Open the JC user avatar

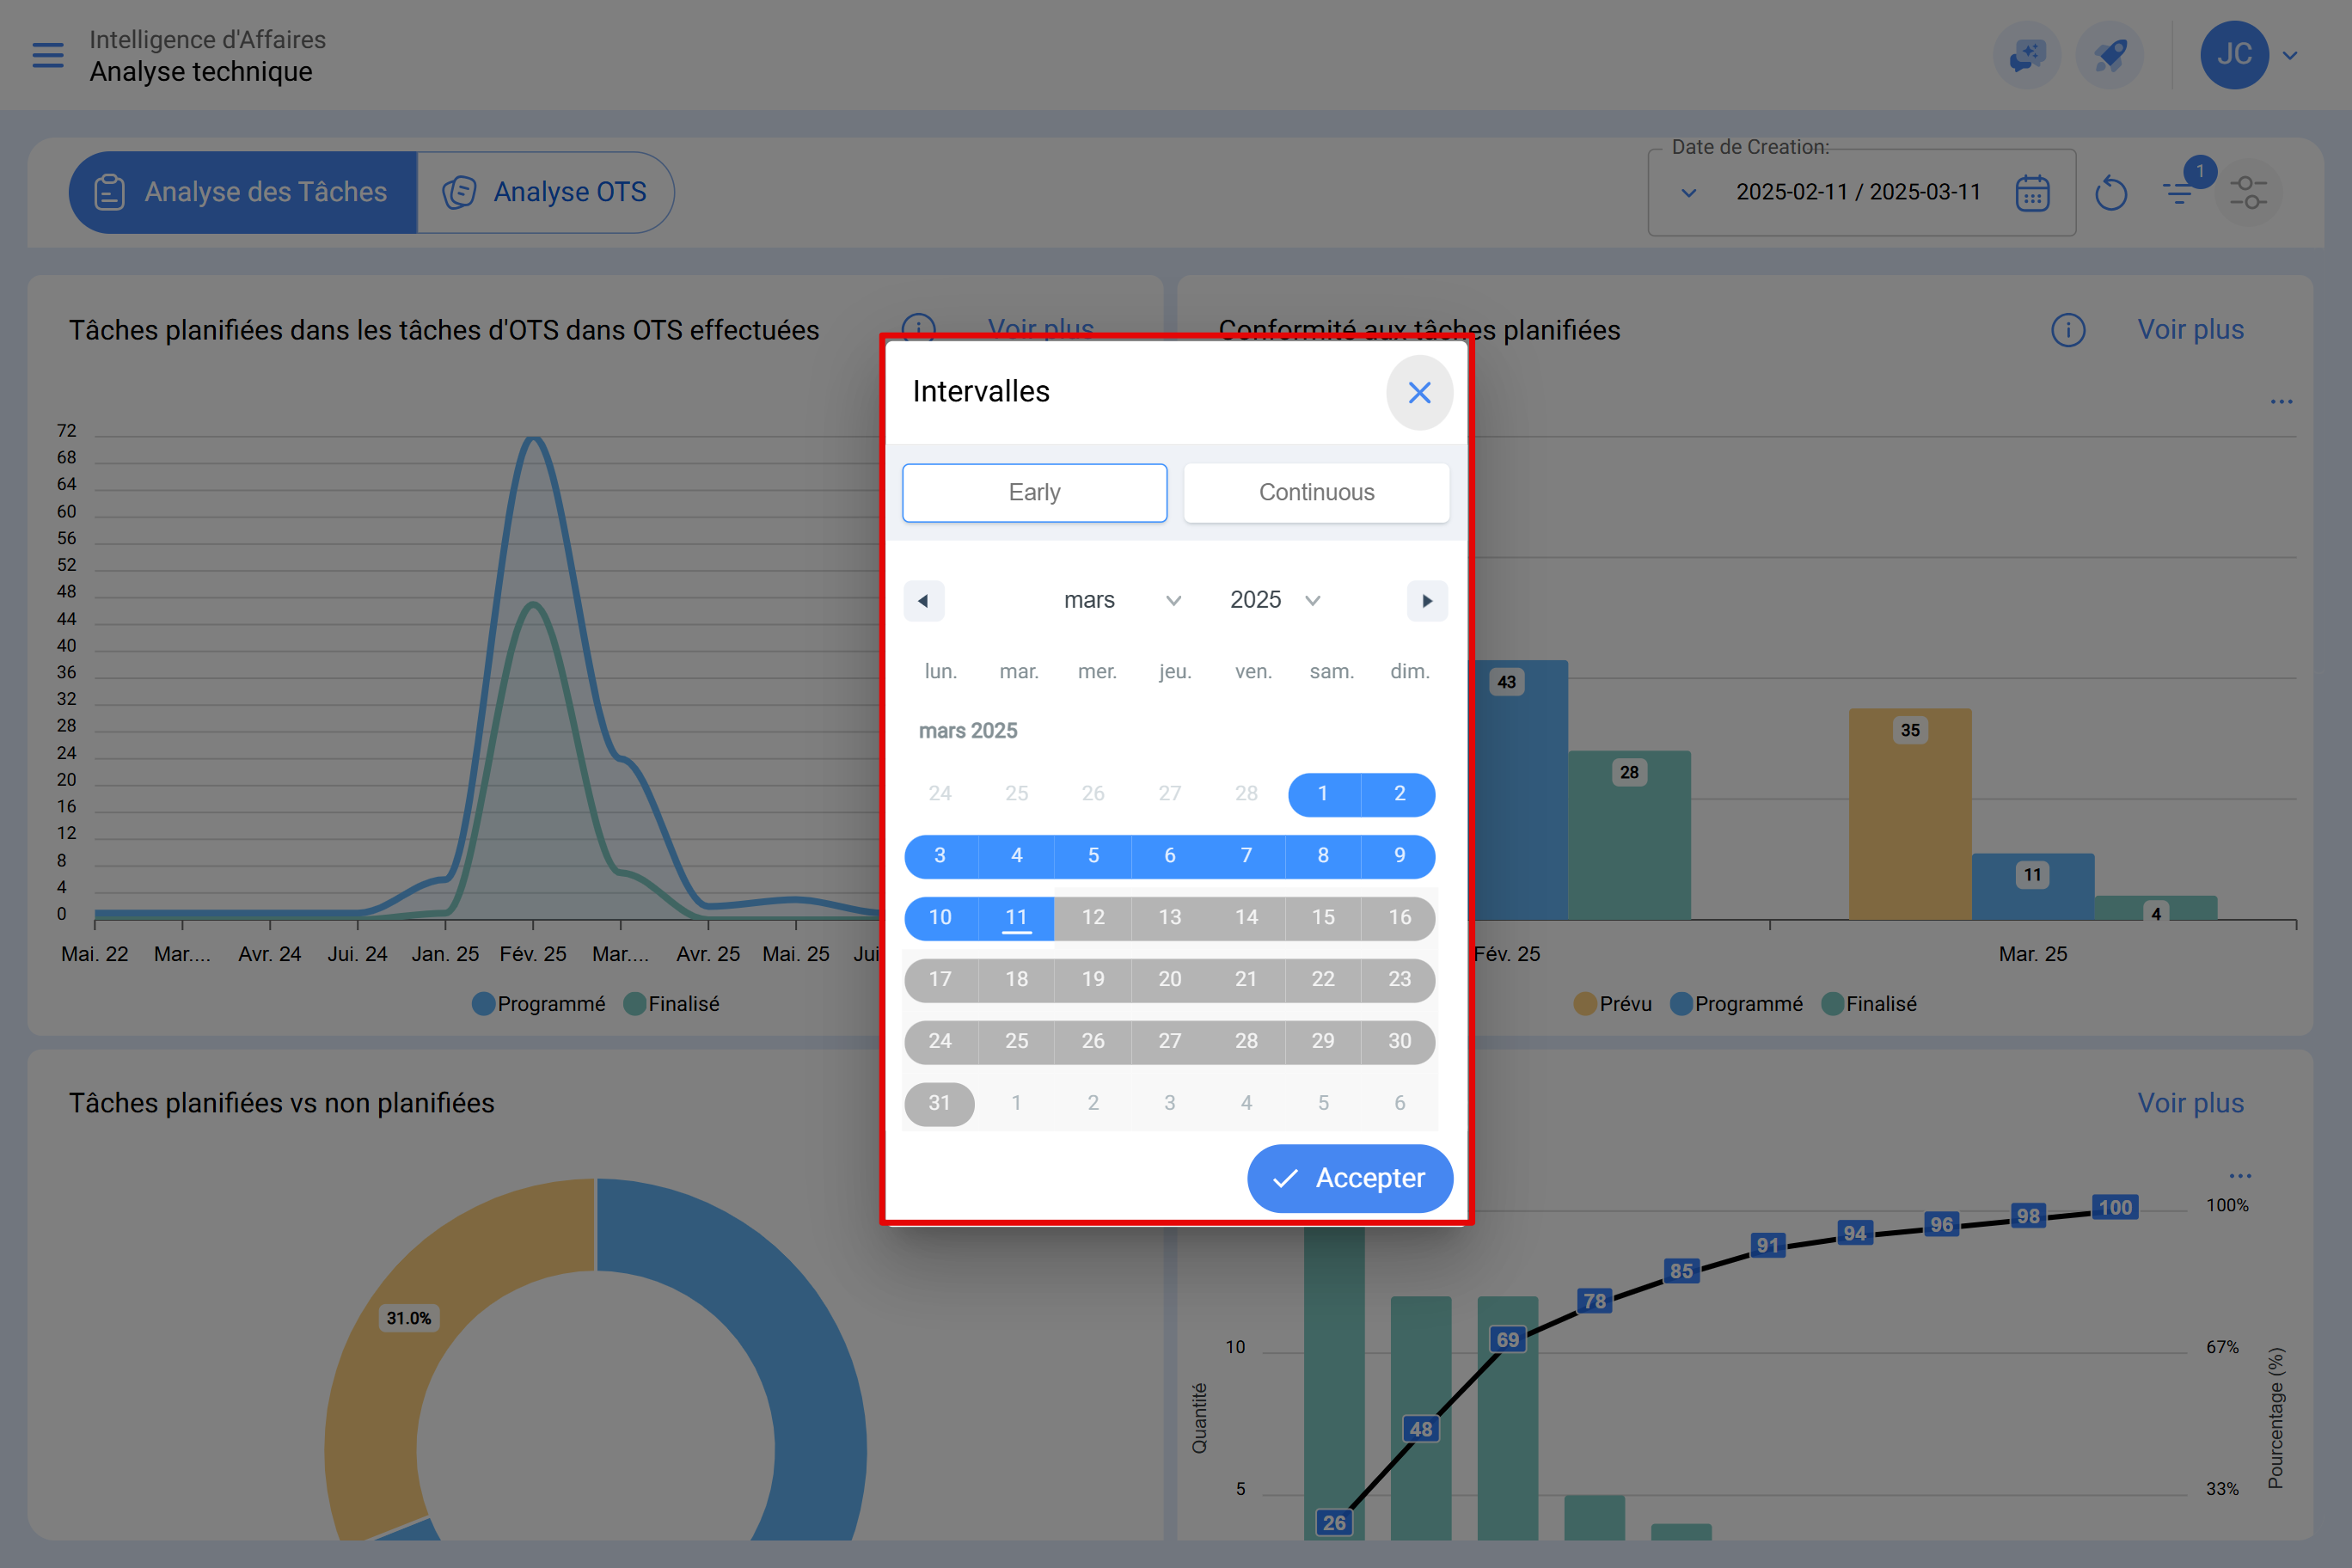click(x=2234, y=55)
